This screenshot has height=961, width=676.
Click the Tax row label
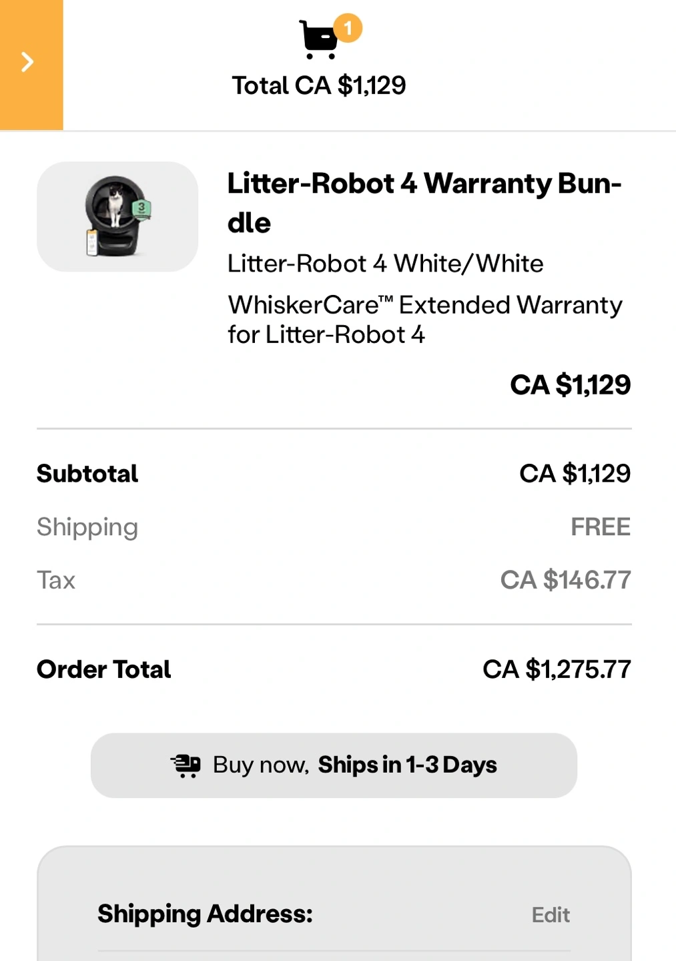click(x=56, y=580)
